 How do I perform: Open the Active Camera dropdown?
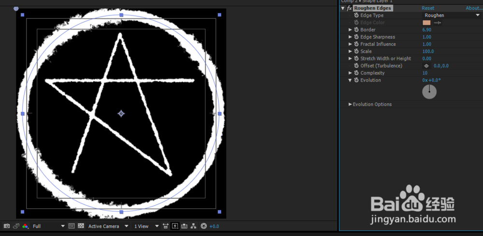coord(108,226)
